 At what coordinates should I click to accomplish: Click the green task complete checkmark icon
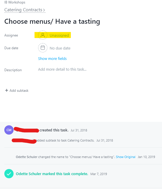tap(9, 174)
